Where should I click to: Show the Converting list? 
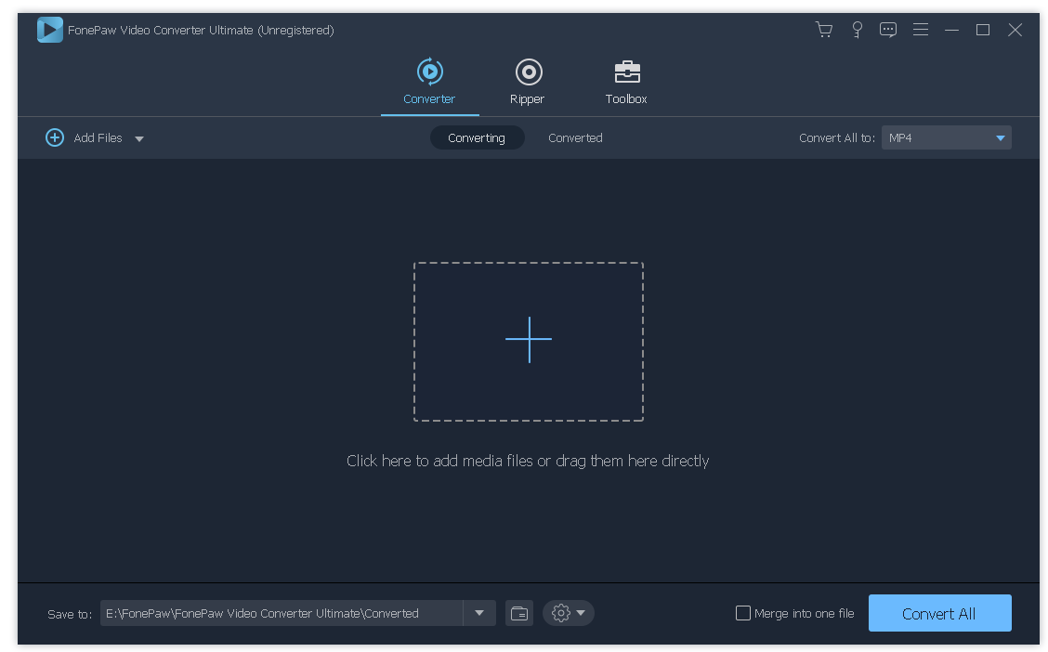pos(477,137)
